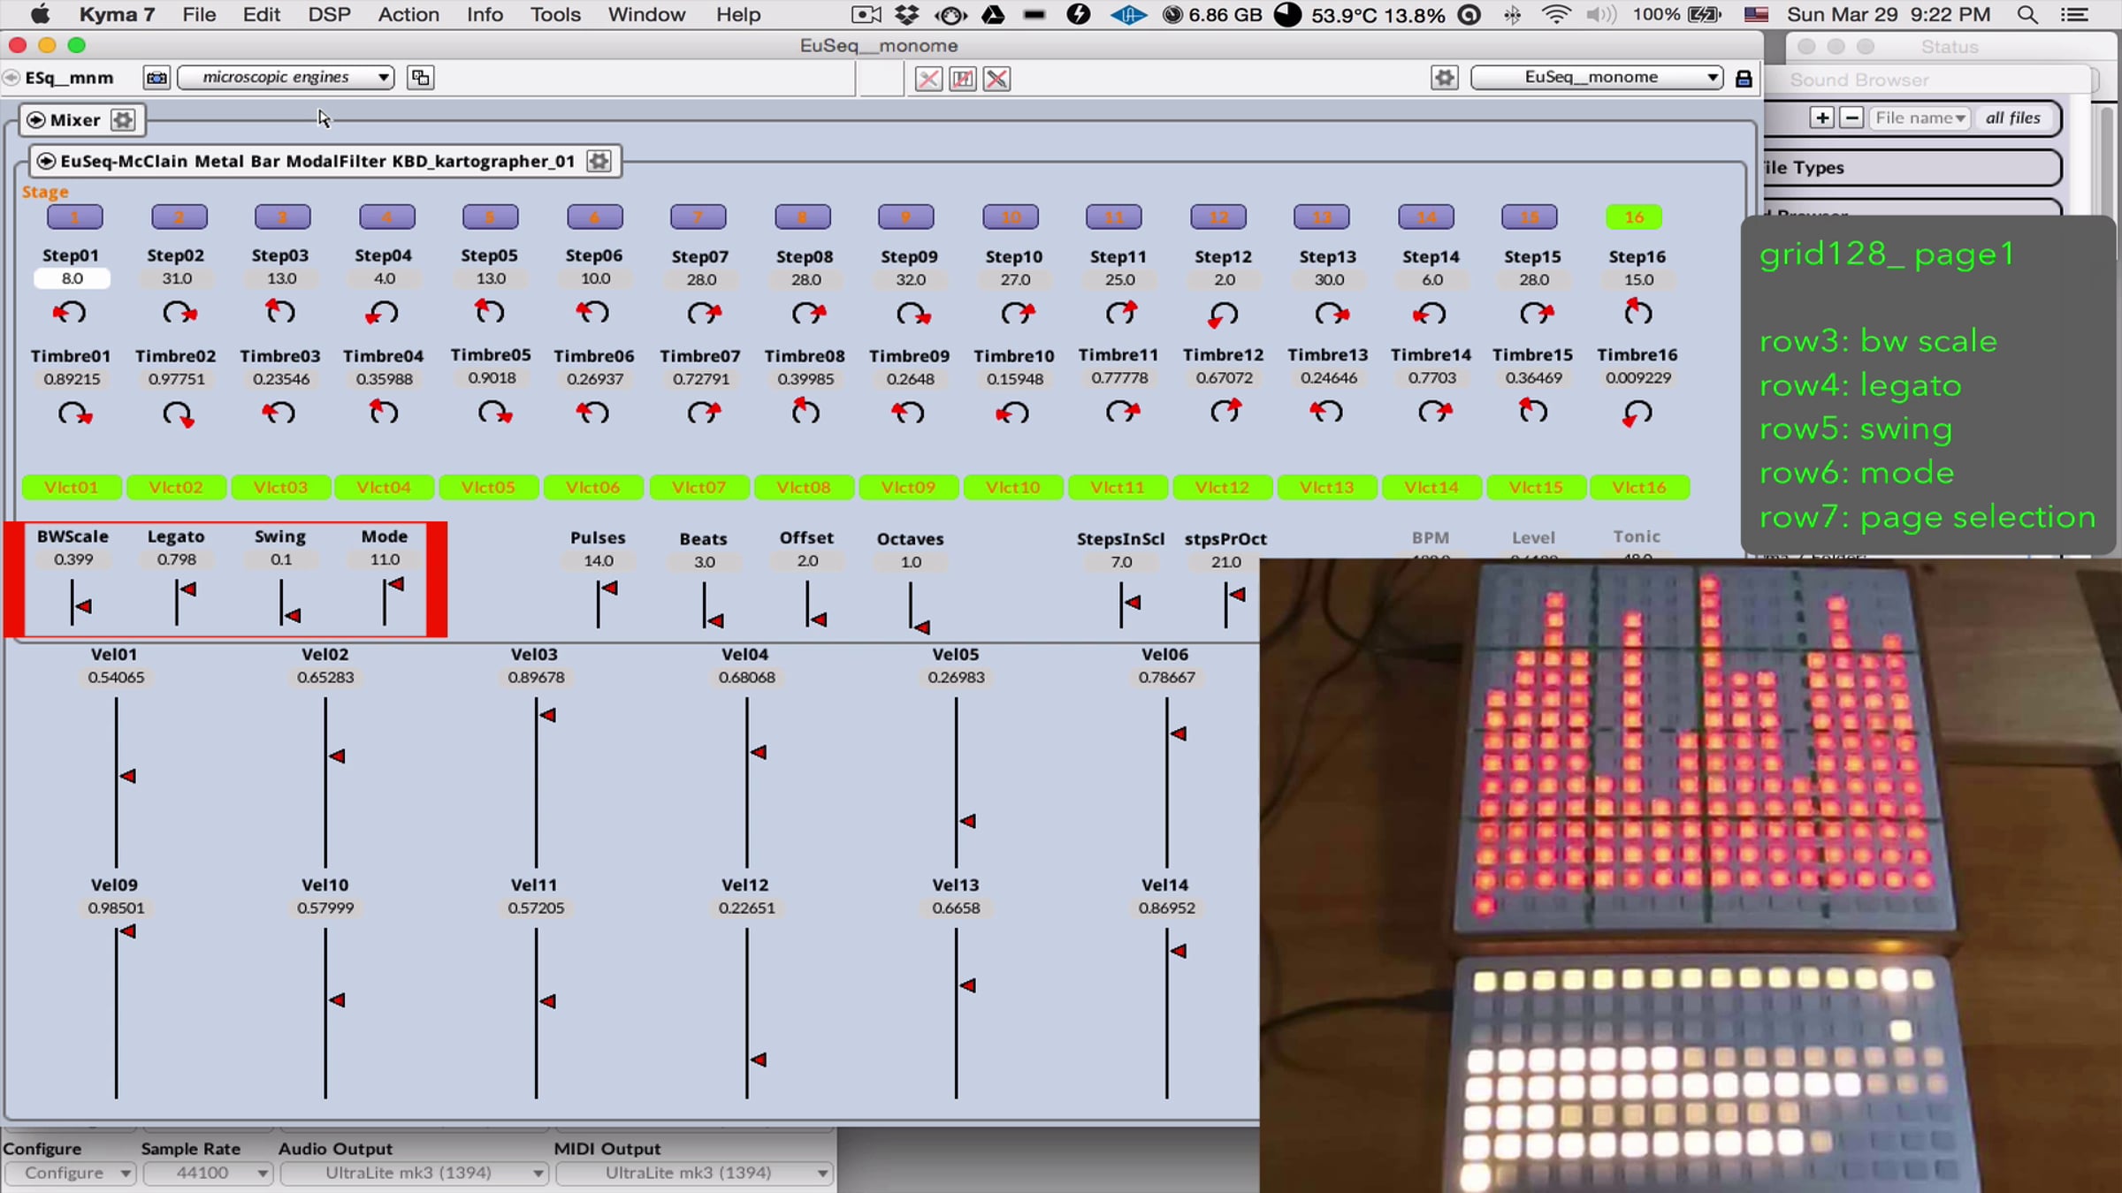Click the File Types bar in Sound Browser
2122x1193 pixels.
coord(1912,167)
